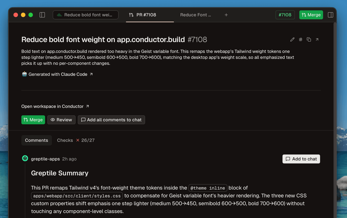This screenshot has width=347, height=218.
Task: Click the hash icon beside the PR title
Action: (x=300, y=40)
